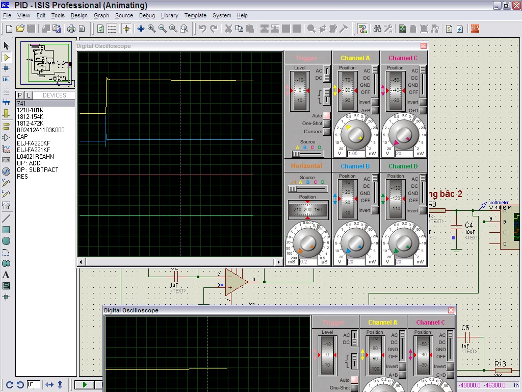Click the binoculars search icon

(377, 29)
